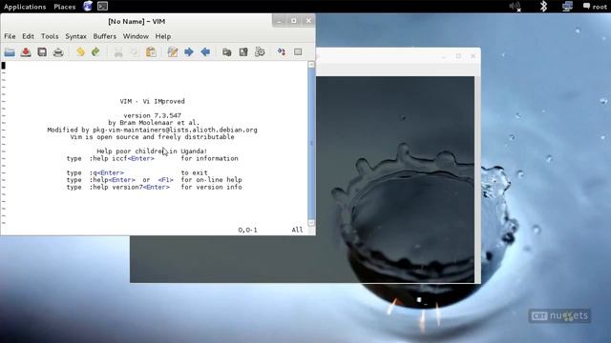Click the 'VIM - Vi IMproved' text
The width and height of the screenshot is (611, 343).
click(153, 101)
